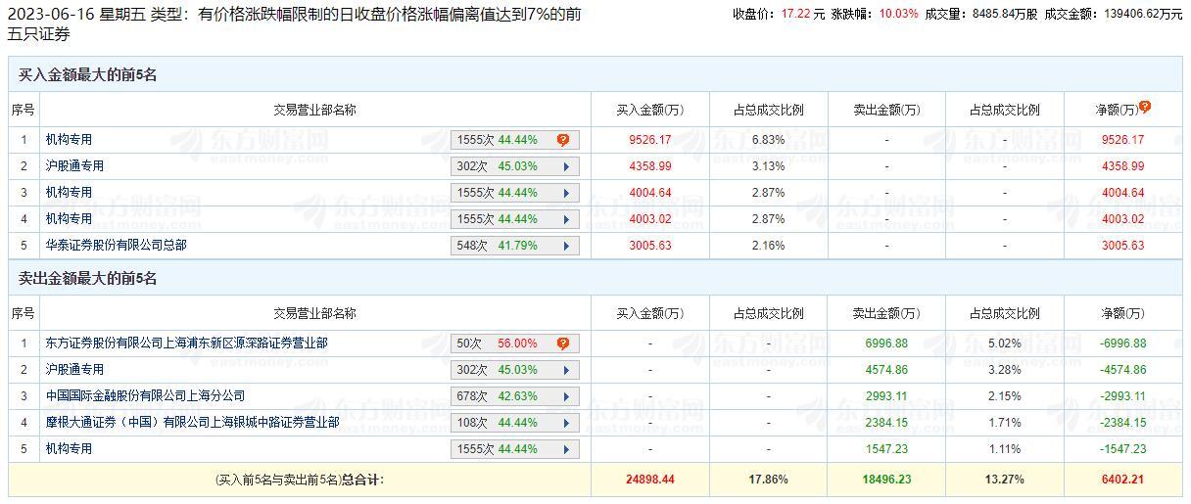
Task: Open 中国国际金融股份有限公司上海分公司 link
Action: (x=145, y=396)
